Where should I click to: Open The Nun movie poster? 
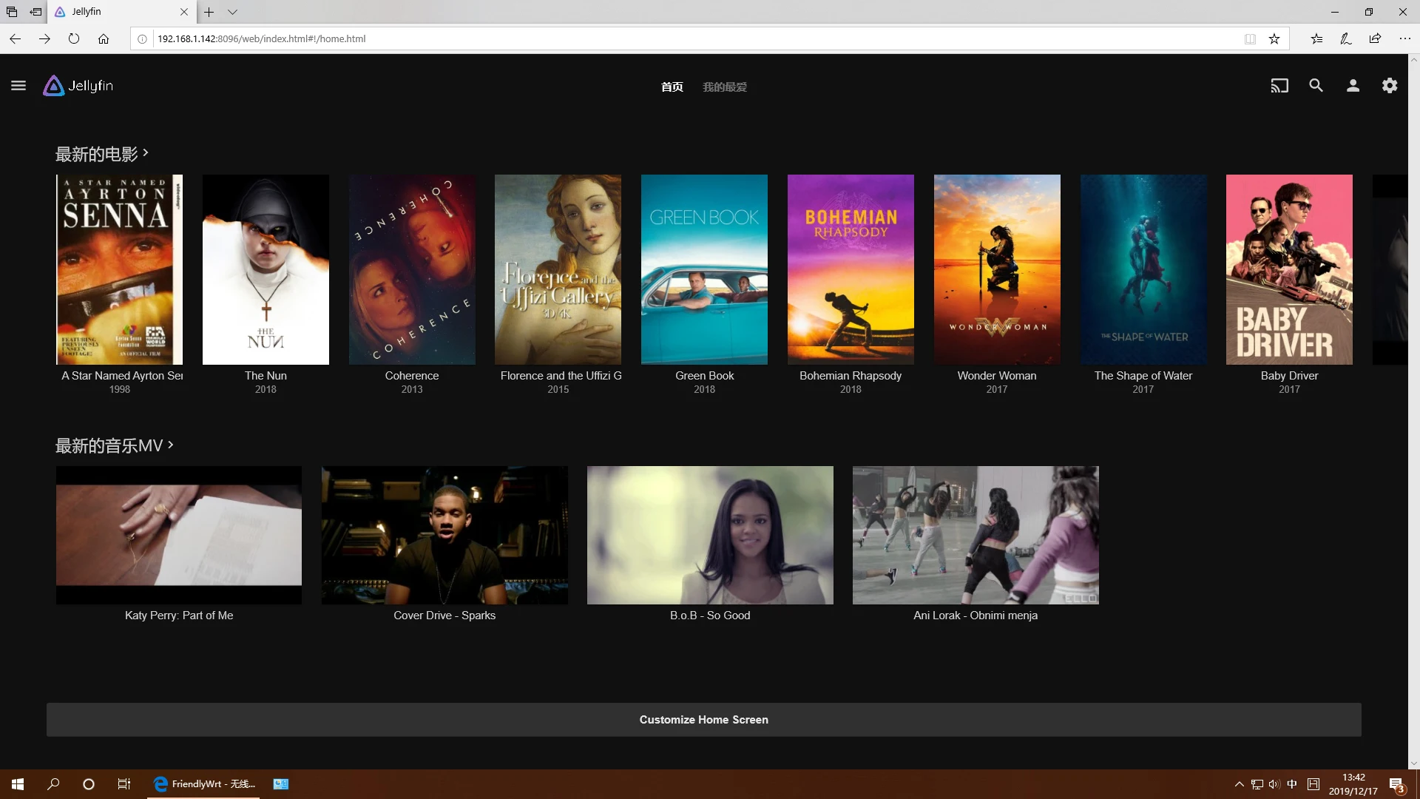(266, 269)
